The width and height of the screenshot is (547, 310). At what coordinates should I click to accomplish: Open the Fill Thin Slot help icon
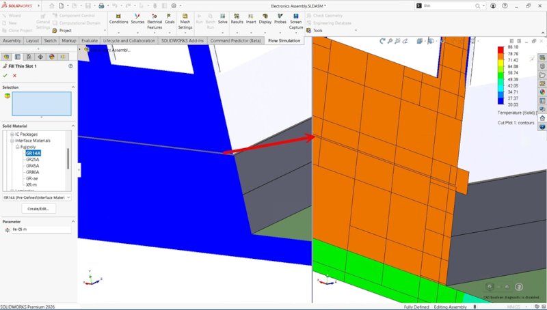(70, 66)
